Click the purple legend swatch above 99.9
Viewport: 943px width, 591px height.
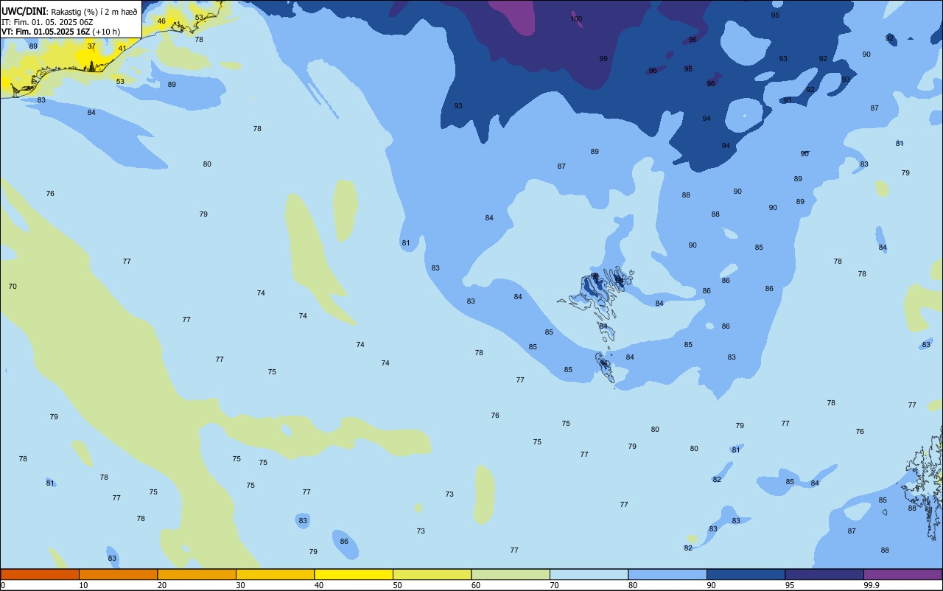902,574
